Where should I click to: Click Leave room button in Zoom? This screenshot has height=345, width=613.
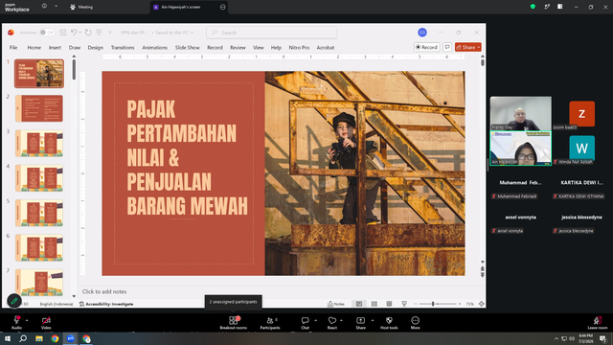pos(598,323)
